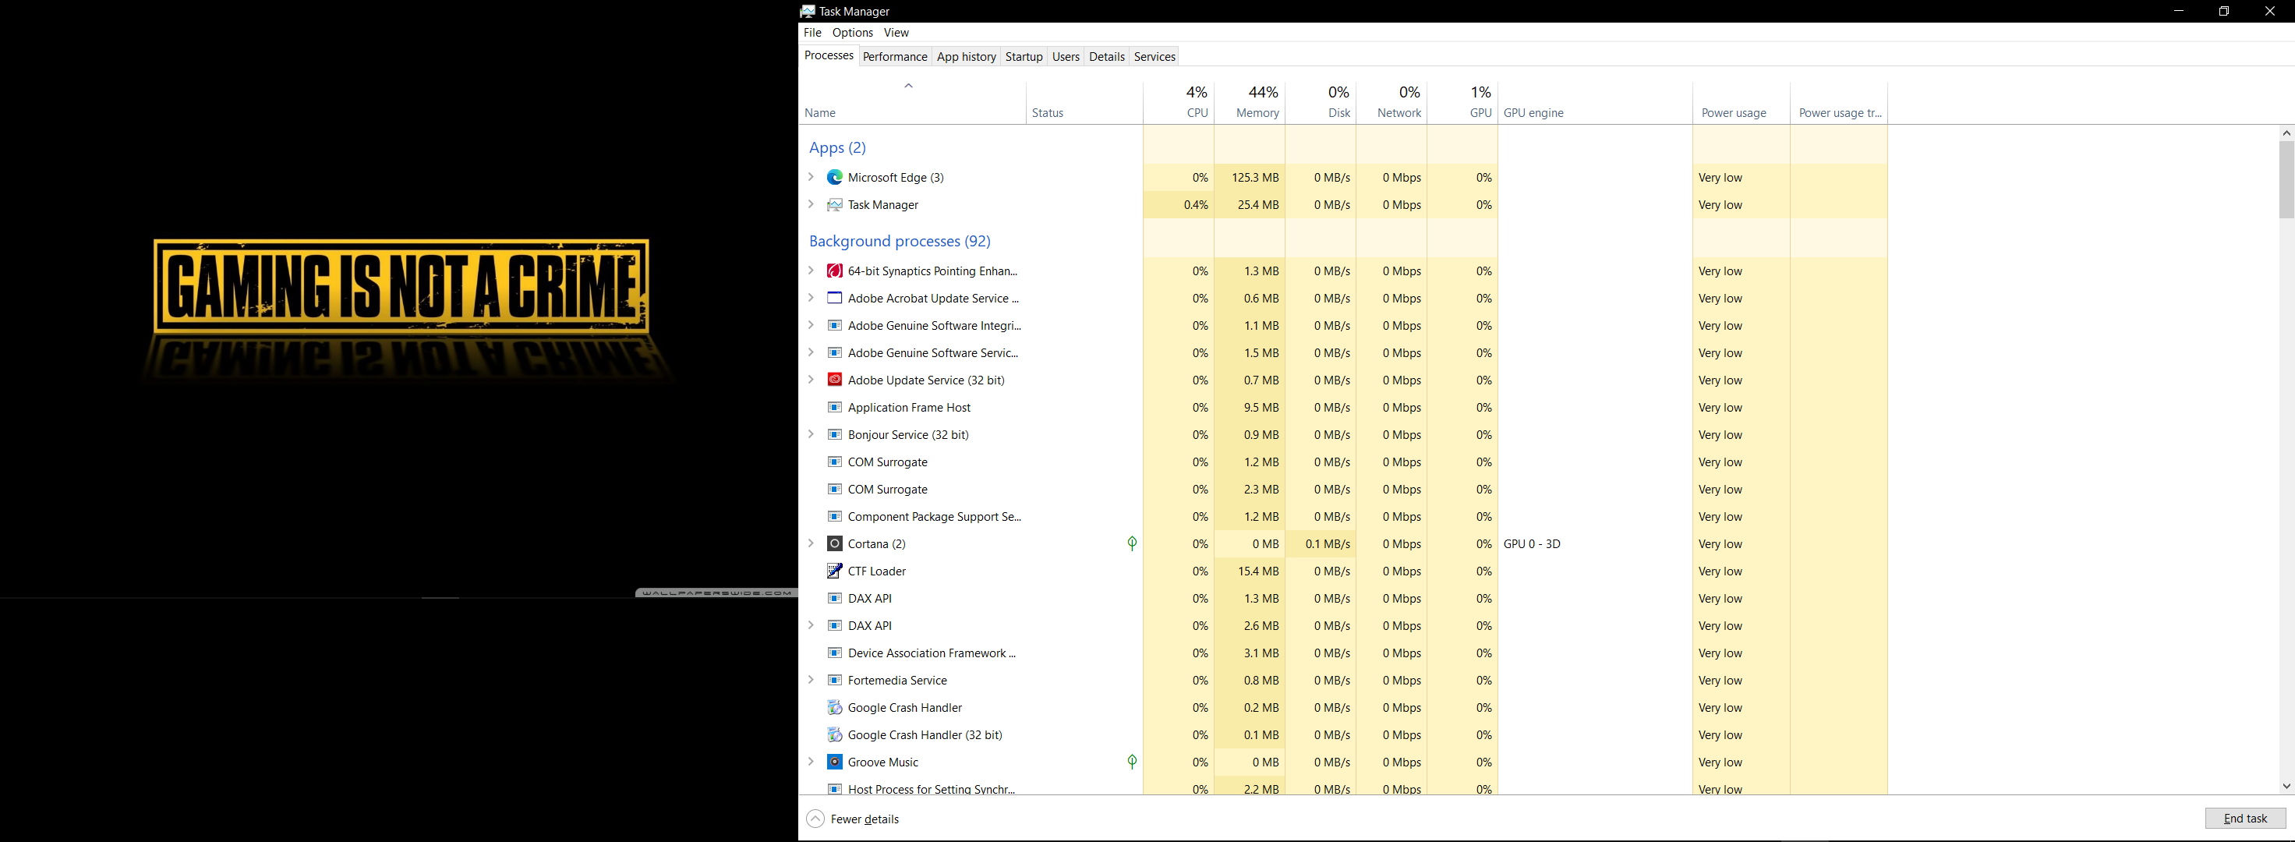Image resolution: width=2295 pixels, height=842 pixels.
Task: Click the Synaptics Pointing Enhancer icon
Action: (x=834, y=271)
